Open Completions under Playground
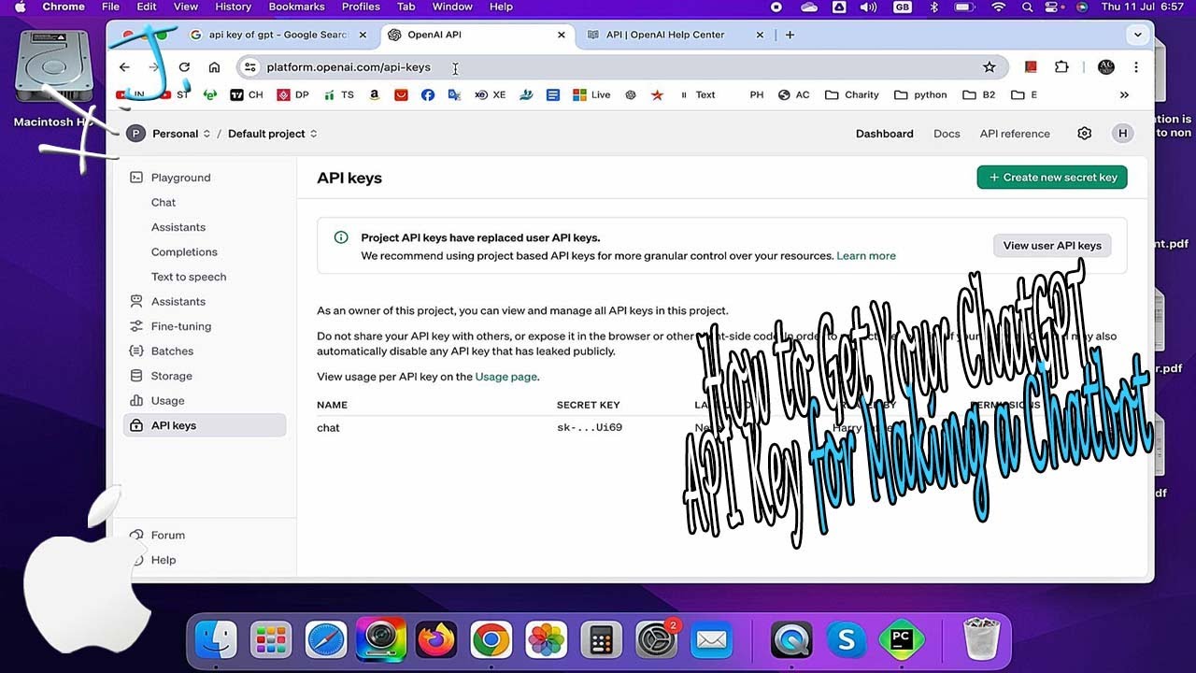The height and width of the screenshot is (673, 1196). coord(184,252)
